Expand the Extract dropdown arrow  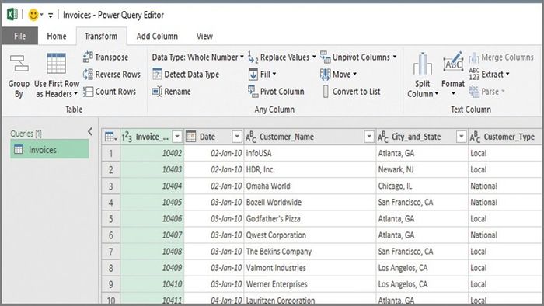pos(507,74)
